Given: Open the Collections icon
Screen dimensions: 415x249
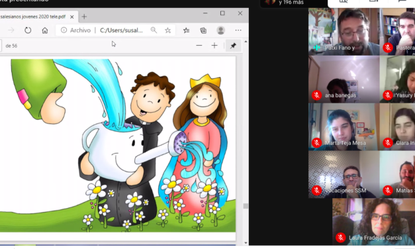Looking at the screenshot, I should tap(203, 30).
